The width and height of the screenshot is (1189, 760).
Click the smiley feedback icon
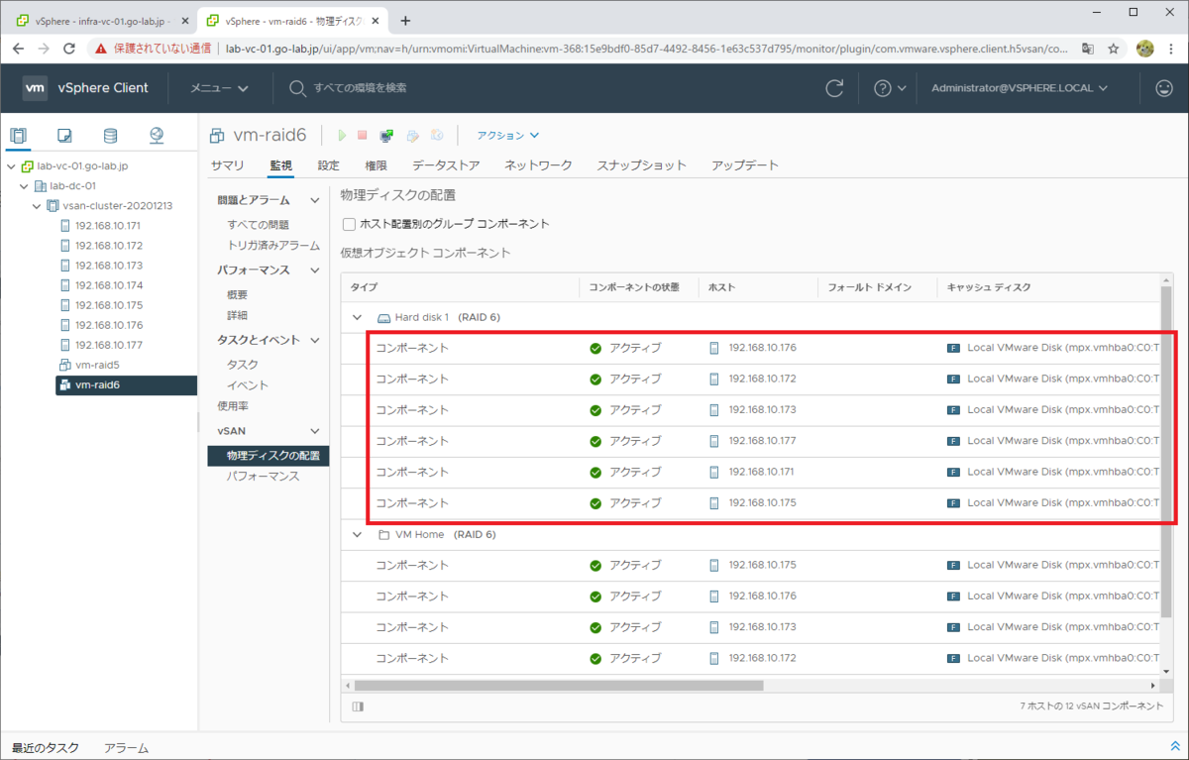coord(1164,88)
